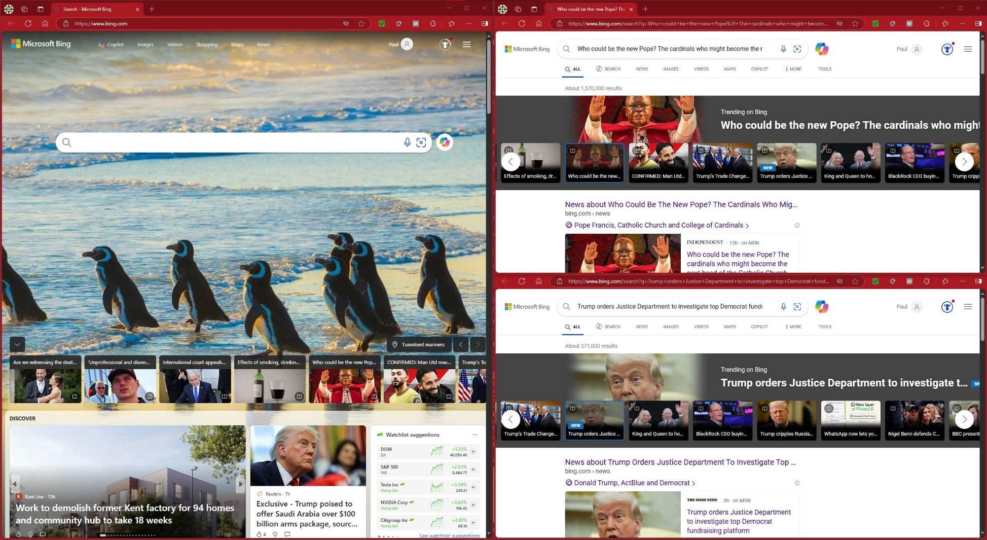Open the three-dot overflow in the Bing homepage navigation
Screen dimensions: 987x540
pos(287,45)
